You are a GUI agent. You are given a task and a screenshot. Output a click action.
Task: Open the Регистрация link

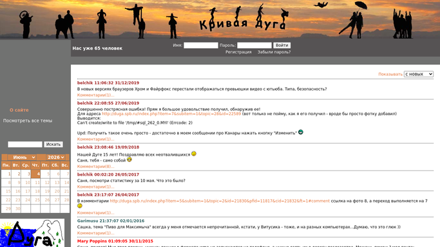(x=238, y=52)
